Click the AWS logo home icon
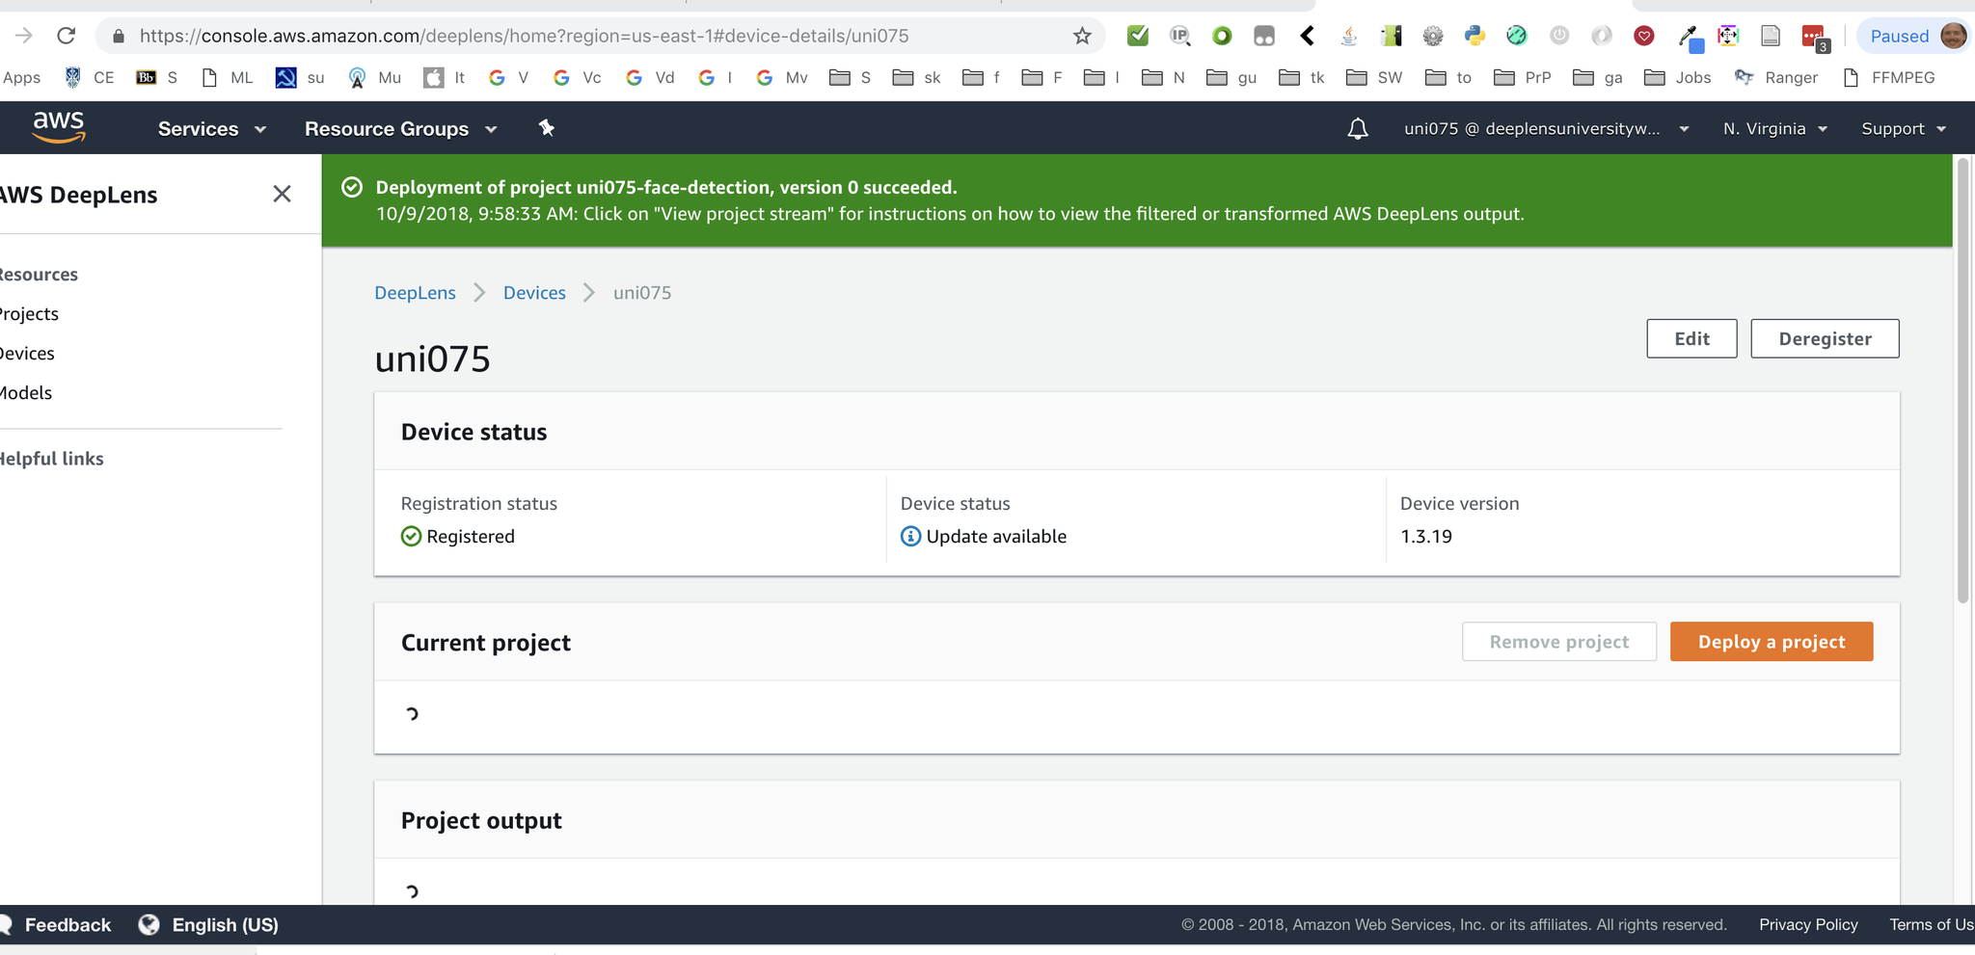This screenshot has width=1975, height=955. click(x=59, y=127)
